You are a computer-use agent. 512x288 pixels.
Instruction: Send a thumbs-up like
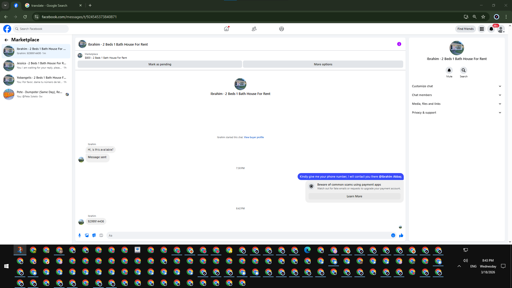(x=401, y=235)
